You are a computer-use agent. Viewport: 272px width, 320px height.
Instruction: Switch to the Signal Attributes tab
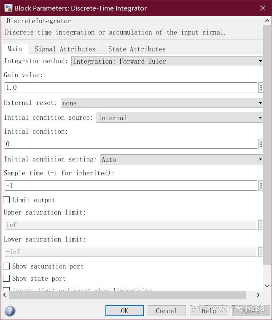coord(65,49)
